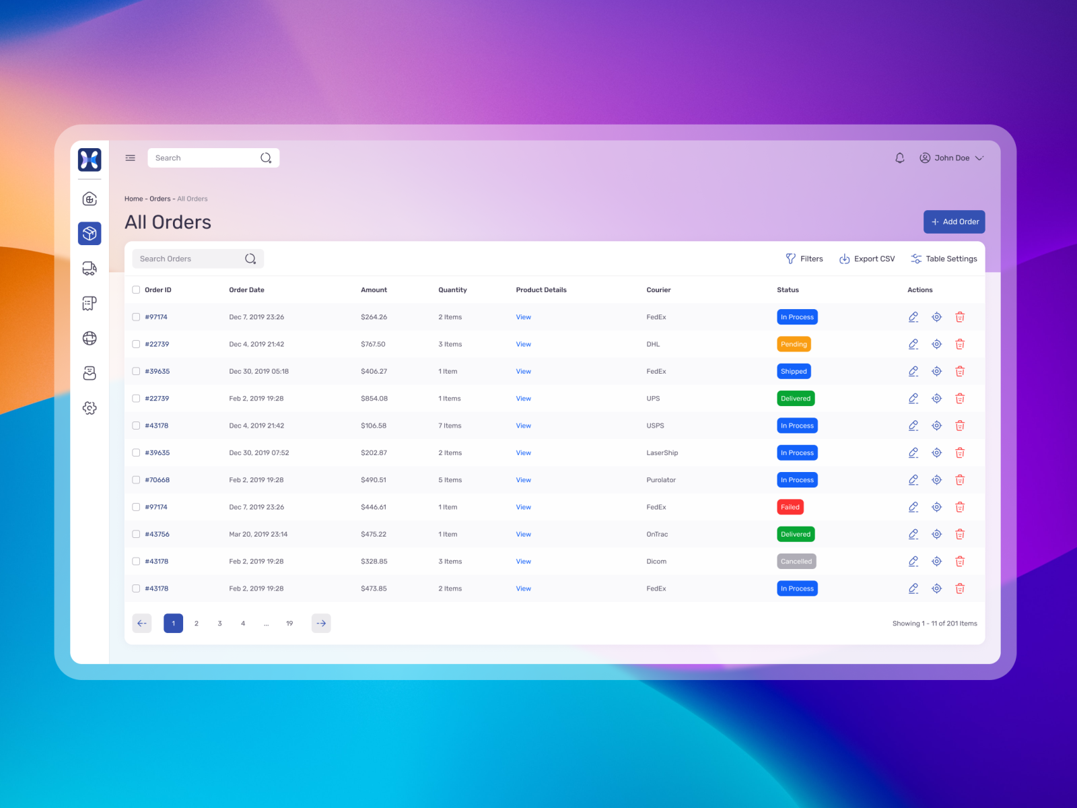This screenshot has width=1077, height=808.
Task: Check the checkbox for order #39635
Action: click(135, 371)
